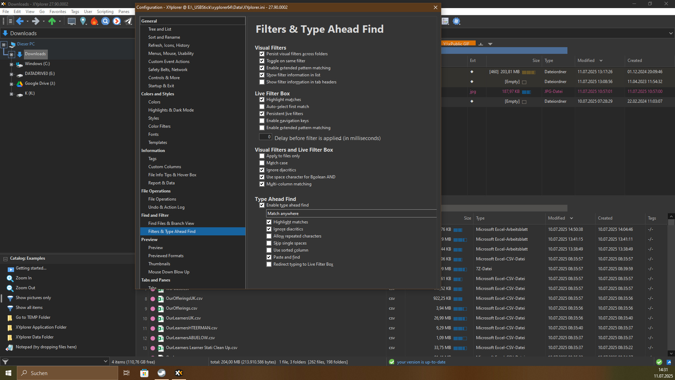
Task: Click the red chevron Quick Search icon
Action: 117,21
